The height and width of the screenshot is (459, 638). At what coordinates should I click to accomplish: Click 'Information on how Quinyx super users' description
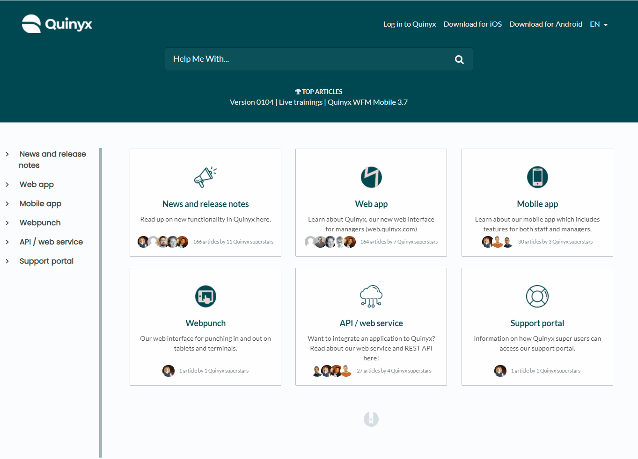(537, 344)
